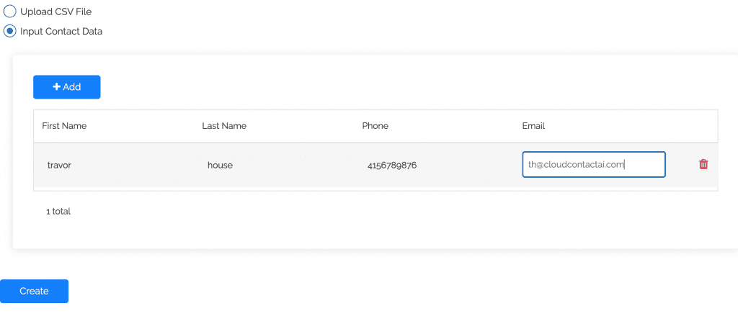This screenshot has height=316, width=738.
Task: Click the Email column header
Action: 533,126
